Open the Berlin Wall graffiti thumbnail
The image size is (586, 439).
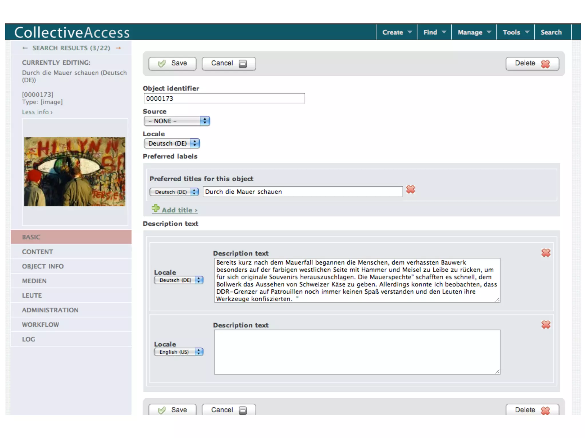pos(75,172)
